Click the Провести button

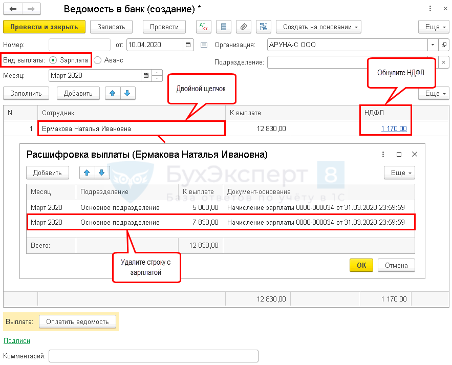click(x=164, y=27)
